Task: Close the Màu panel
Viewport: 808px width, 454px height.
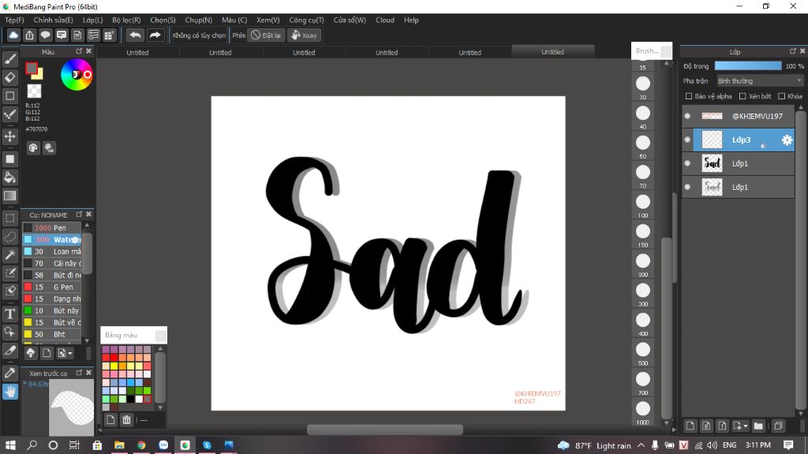Action: click(88, 51)
